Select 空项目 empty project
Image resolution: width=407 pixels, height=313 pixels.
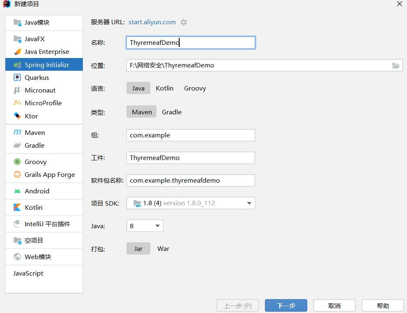point(44,241)
